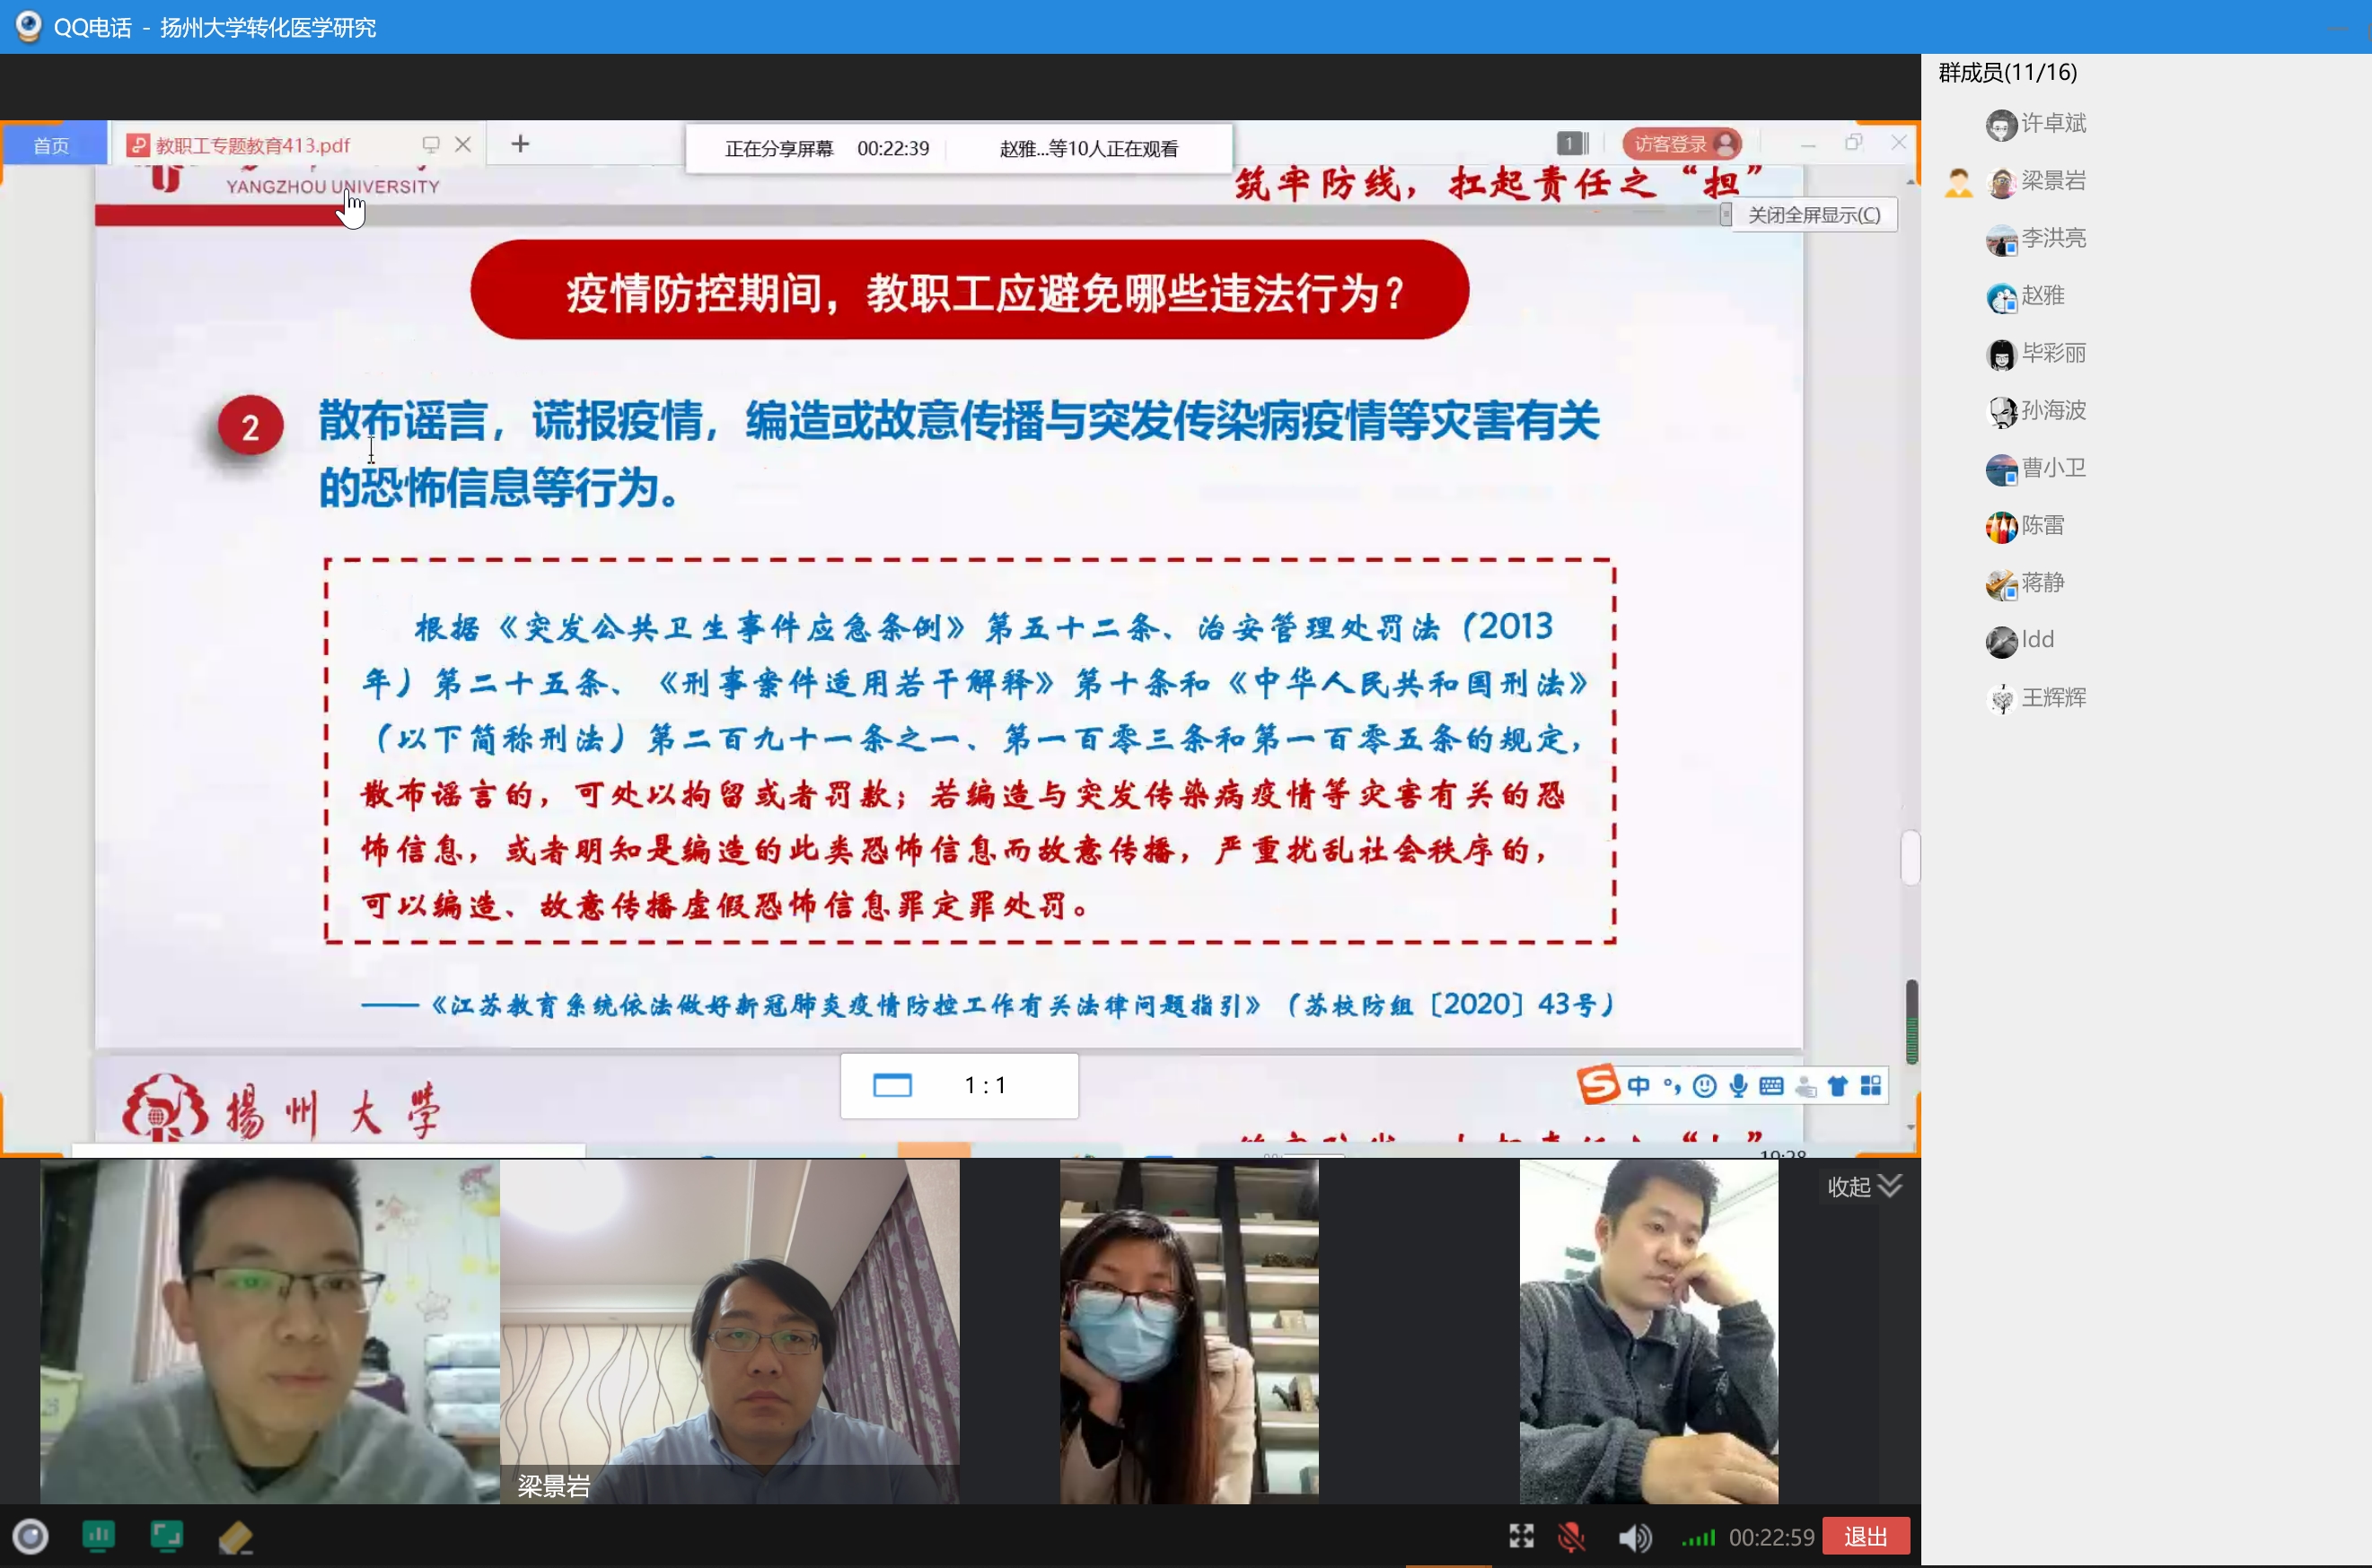Click Sogou input emoji smiley icon
The image size is (2372, 1568).
point(1705,1086)
